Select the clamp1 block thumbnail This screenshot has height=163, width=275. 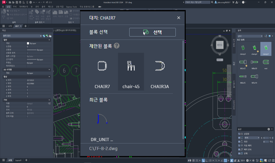(266, 49)
